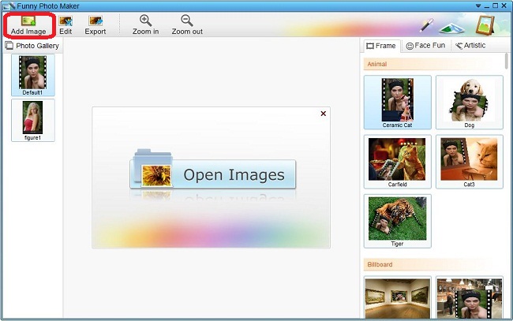
Task: Click the Add Image toolbar button
Action: click(28, 25)
